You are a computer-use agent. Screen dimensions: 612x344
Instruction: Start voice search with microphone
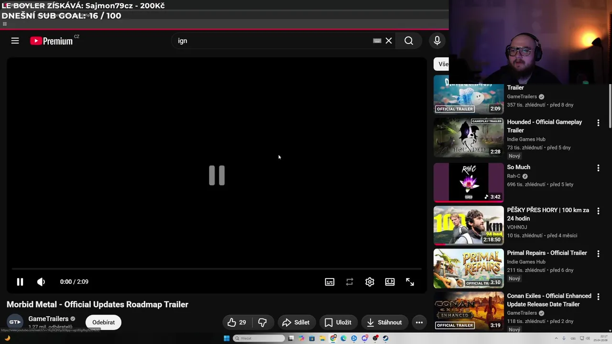(437, 41)
